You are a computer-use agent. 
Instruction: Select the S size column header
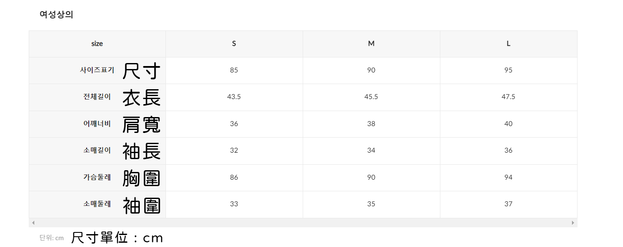(x=234, y=44)
